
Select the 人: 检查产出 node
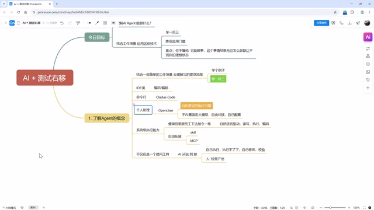(215, 159)
